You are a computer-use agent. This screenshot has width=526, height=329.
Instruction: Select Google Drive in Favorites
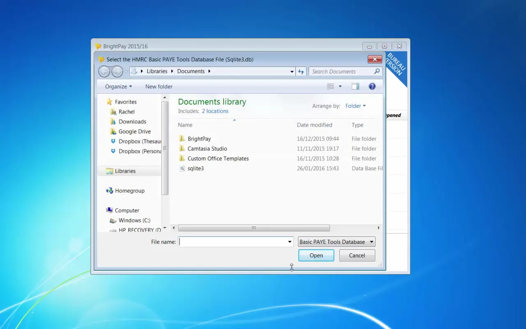point(134,132)
